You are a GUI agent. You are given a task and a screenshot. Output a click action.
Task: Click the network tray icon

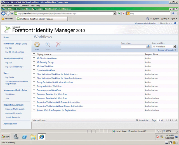[x=162, y=137]
